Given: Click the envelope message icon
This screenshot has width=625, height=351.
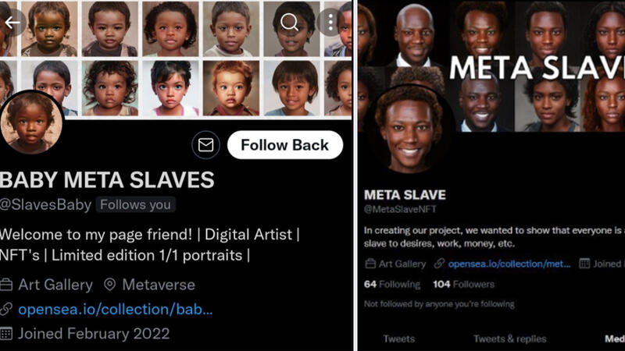Looking at the screenshot, I should 205,145.
